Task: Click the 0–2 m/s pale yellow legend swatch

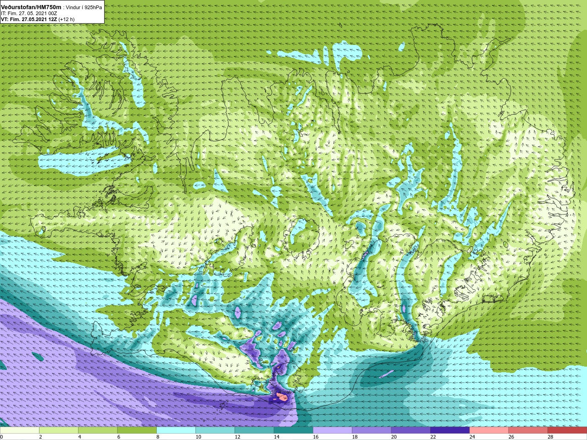Action: 20,430
